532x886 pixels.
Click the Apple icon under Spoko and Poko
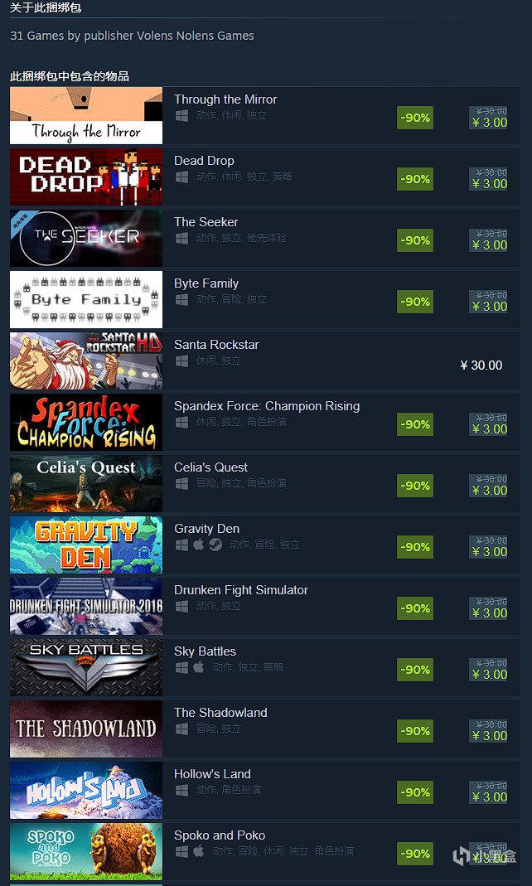(198, 851)
